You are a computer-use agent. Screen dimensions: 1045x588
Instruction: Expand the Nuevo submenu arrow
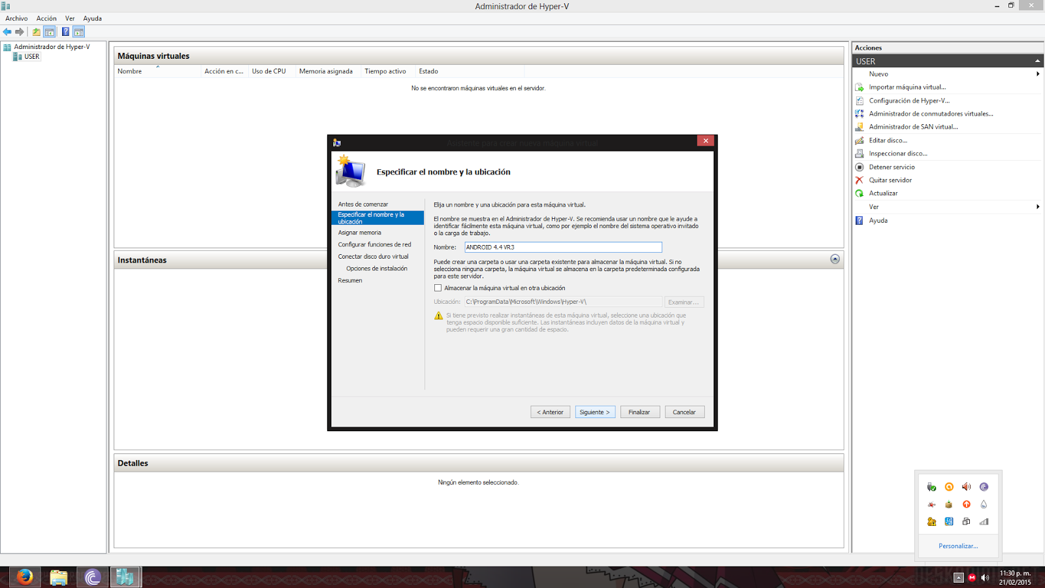(1037, 74)
